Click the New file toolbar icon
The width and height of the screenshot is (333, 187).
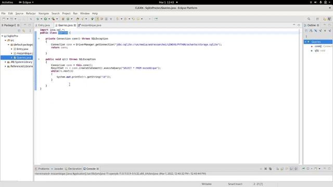pos(4,19)
